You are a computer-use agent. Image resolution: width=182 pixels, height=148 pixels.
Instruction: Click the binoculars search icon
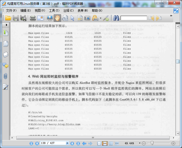(116, 18)
